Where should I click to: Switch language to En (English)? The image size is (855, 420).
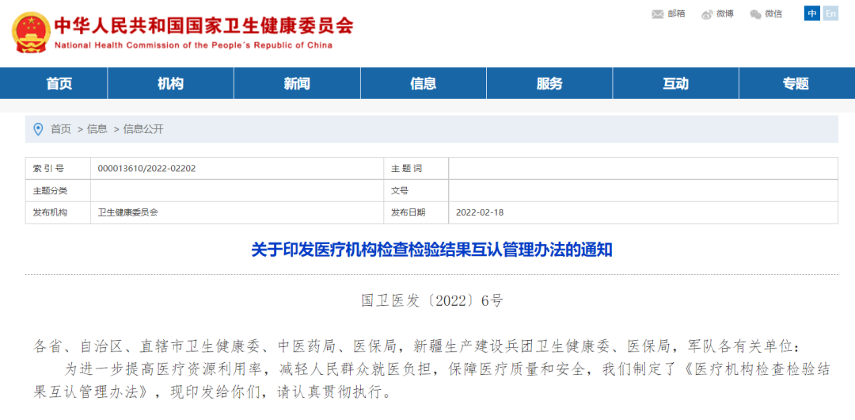(830, 13)
